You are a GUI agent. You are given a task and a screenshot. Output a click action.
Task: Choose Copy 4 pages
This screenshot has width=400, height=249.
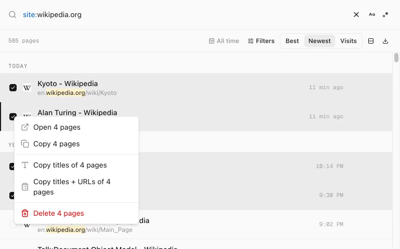(x=76, y=144)
